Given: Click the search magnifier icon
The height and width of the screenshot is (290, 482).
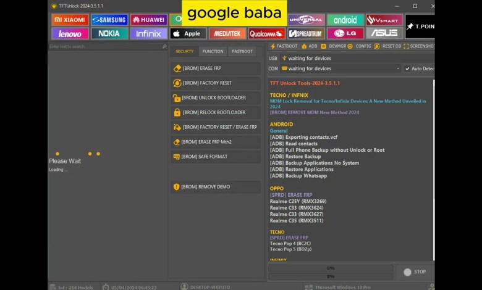Looking at the screenshot, I should (164, 47).
